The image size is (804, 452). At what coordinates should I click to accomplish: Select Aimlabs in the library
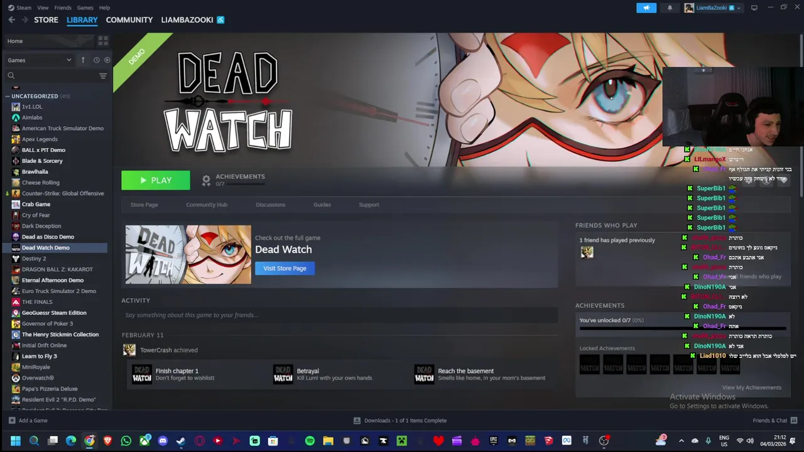pos(32,117)
